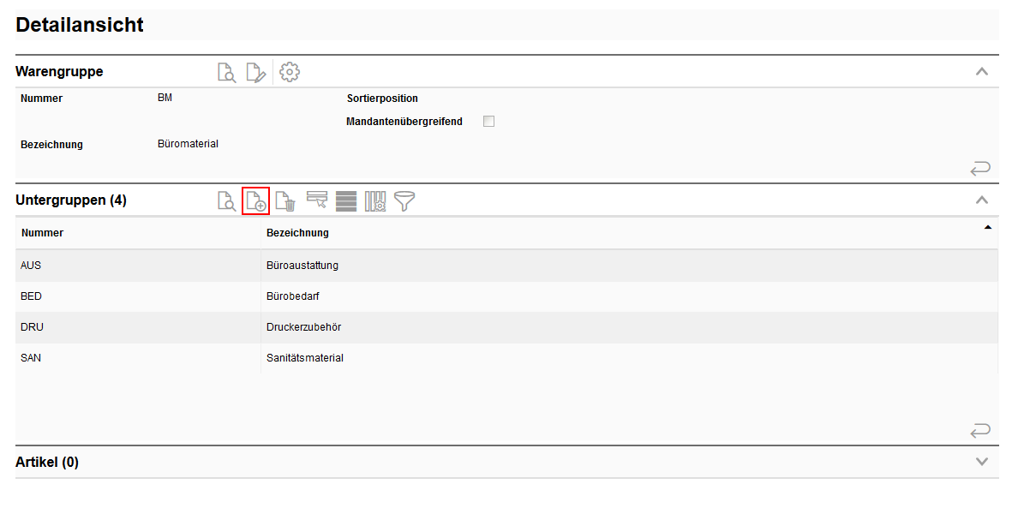The image size is (1012, 514).
Task: Sort table by Bezeichnung column header
Action: (297, 233)
